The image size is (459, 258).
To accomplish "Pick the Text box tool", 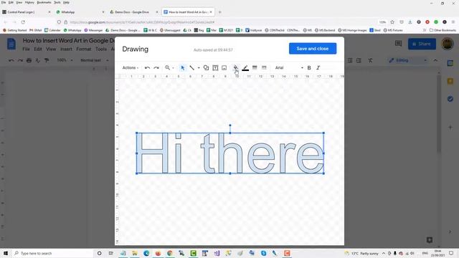I will 215,67.
